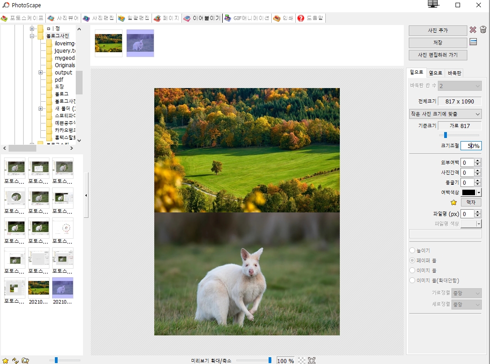This screenshot has width=490, height=364.
Task: Open the 일괄편집 batch editor tab
Action: pyautogui.click(x=134, y=18)
